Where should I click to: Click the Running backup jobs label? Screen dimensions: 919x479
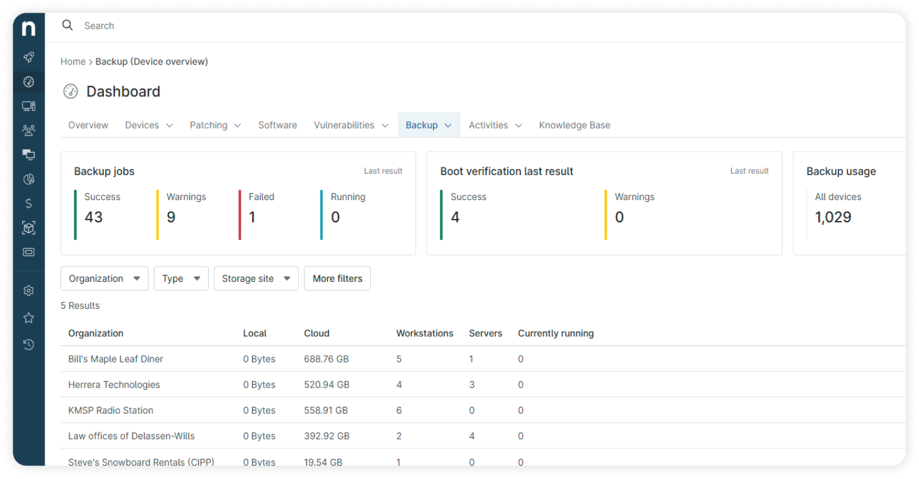click(x=348, y=196)
